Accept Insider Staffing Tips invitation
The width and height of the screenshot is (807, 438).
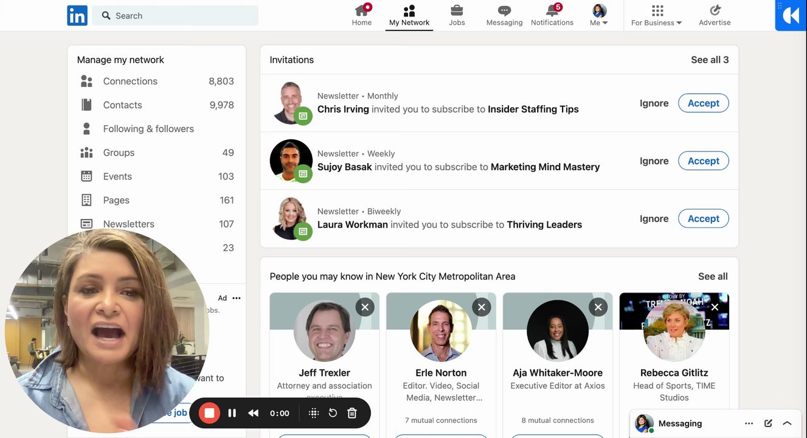point(704,103)
